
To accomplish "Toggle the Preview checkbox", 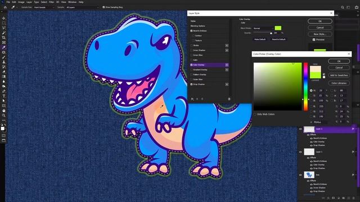I will pyautogui.click(x=314, y=40).
